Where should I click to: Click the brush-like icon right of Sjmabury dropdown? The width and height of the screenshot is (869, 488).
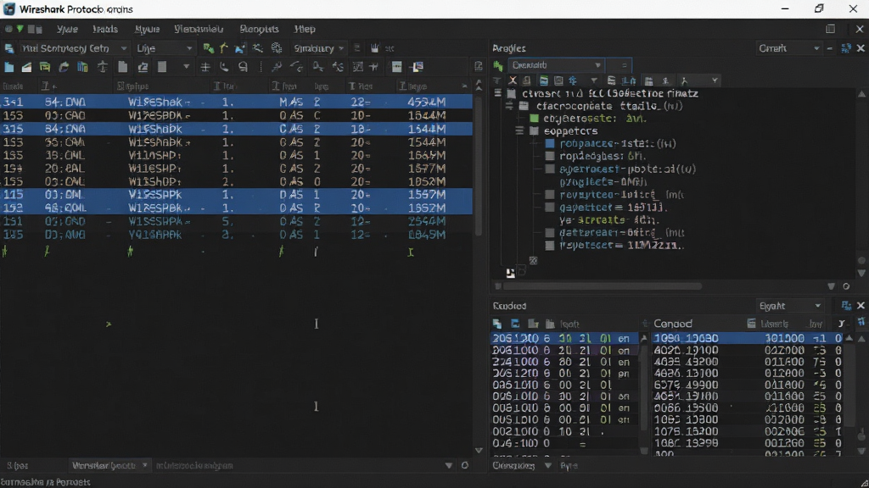(x=375, y=48)
